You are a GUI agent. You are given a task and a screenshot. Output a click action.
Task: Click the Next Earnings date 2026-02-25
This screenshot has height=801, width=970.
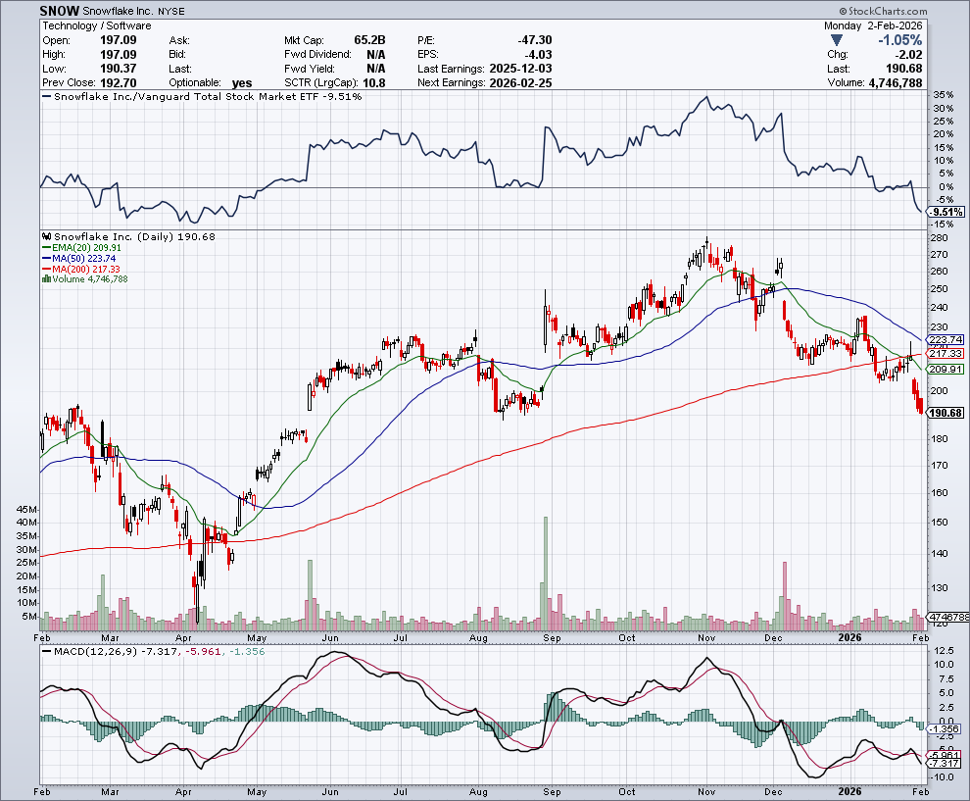(520, 83)
